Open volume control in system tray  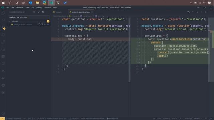pyautogui.click(x=204, y=3)
